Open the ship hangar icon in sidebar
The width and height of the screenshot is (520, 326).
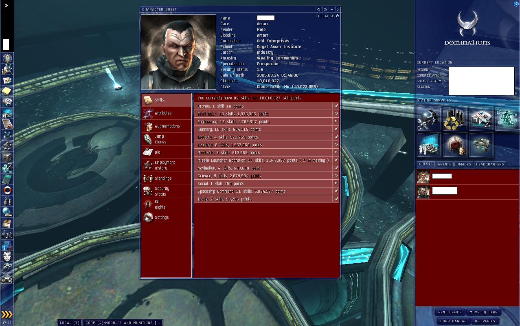7,267
